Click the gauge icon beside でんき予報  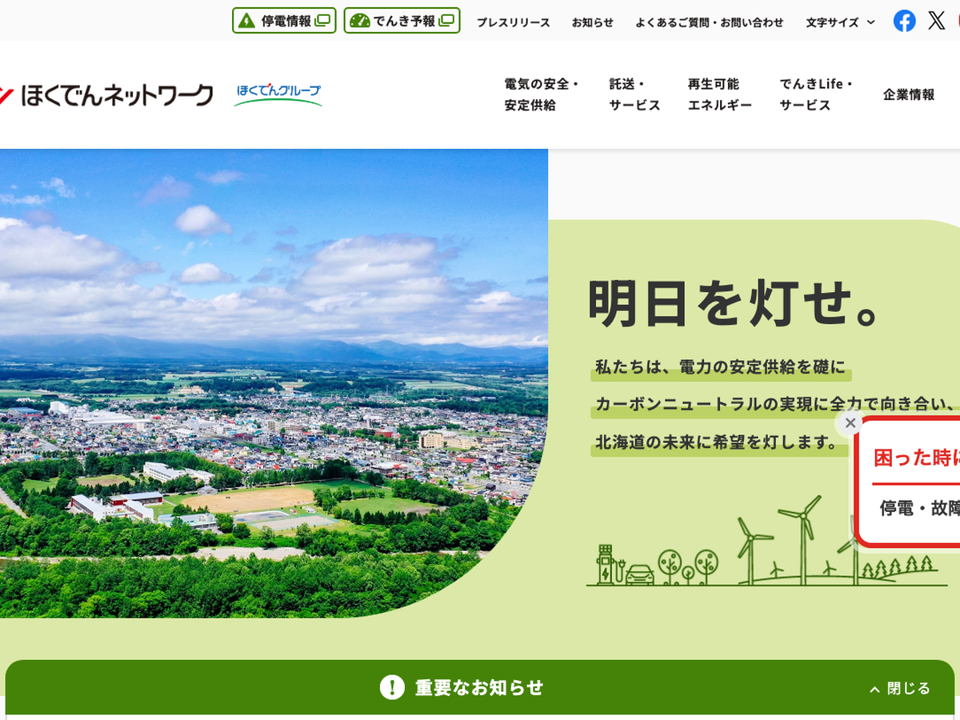pyautogui.click(x=359, y=21)
